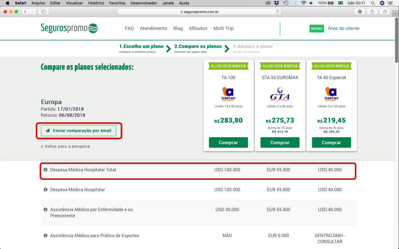Click Travel Ace logo on TA 40 Especial
Viewport: 399px width, 249px height.
(x=331, y=94)
